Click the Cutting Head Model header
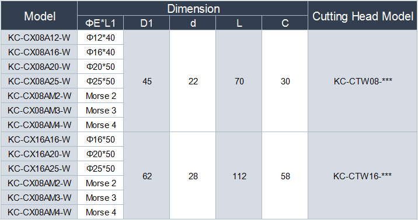418x220 pixels. (363, 15)
